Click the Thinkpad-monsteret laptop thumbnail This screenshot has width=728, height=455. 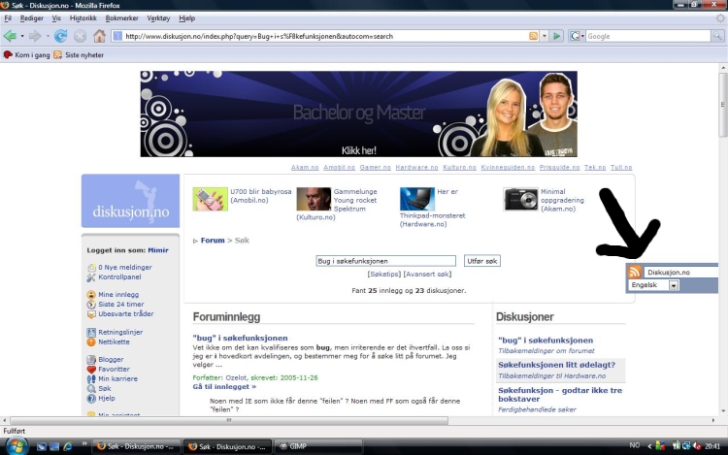point(417,199)
